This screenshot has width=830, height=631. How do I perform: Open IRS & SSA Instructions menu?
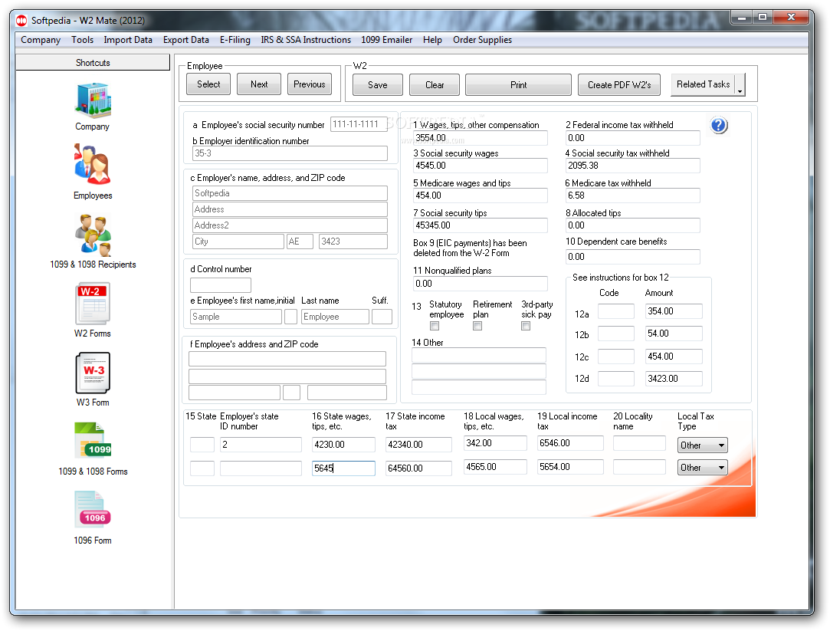point(306,40)
